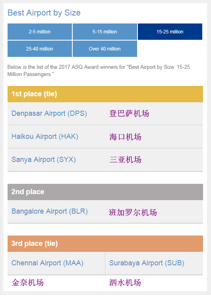This screenshot has width=211, height=296.
Task: Select the 2-5 million tab
Action: 40,32
